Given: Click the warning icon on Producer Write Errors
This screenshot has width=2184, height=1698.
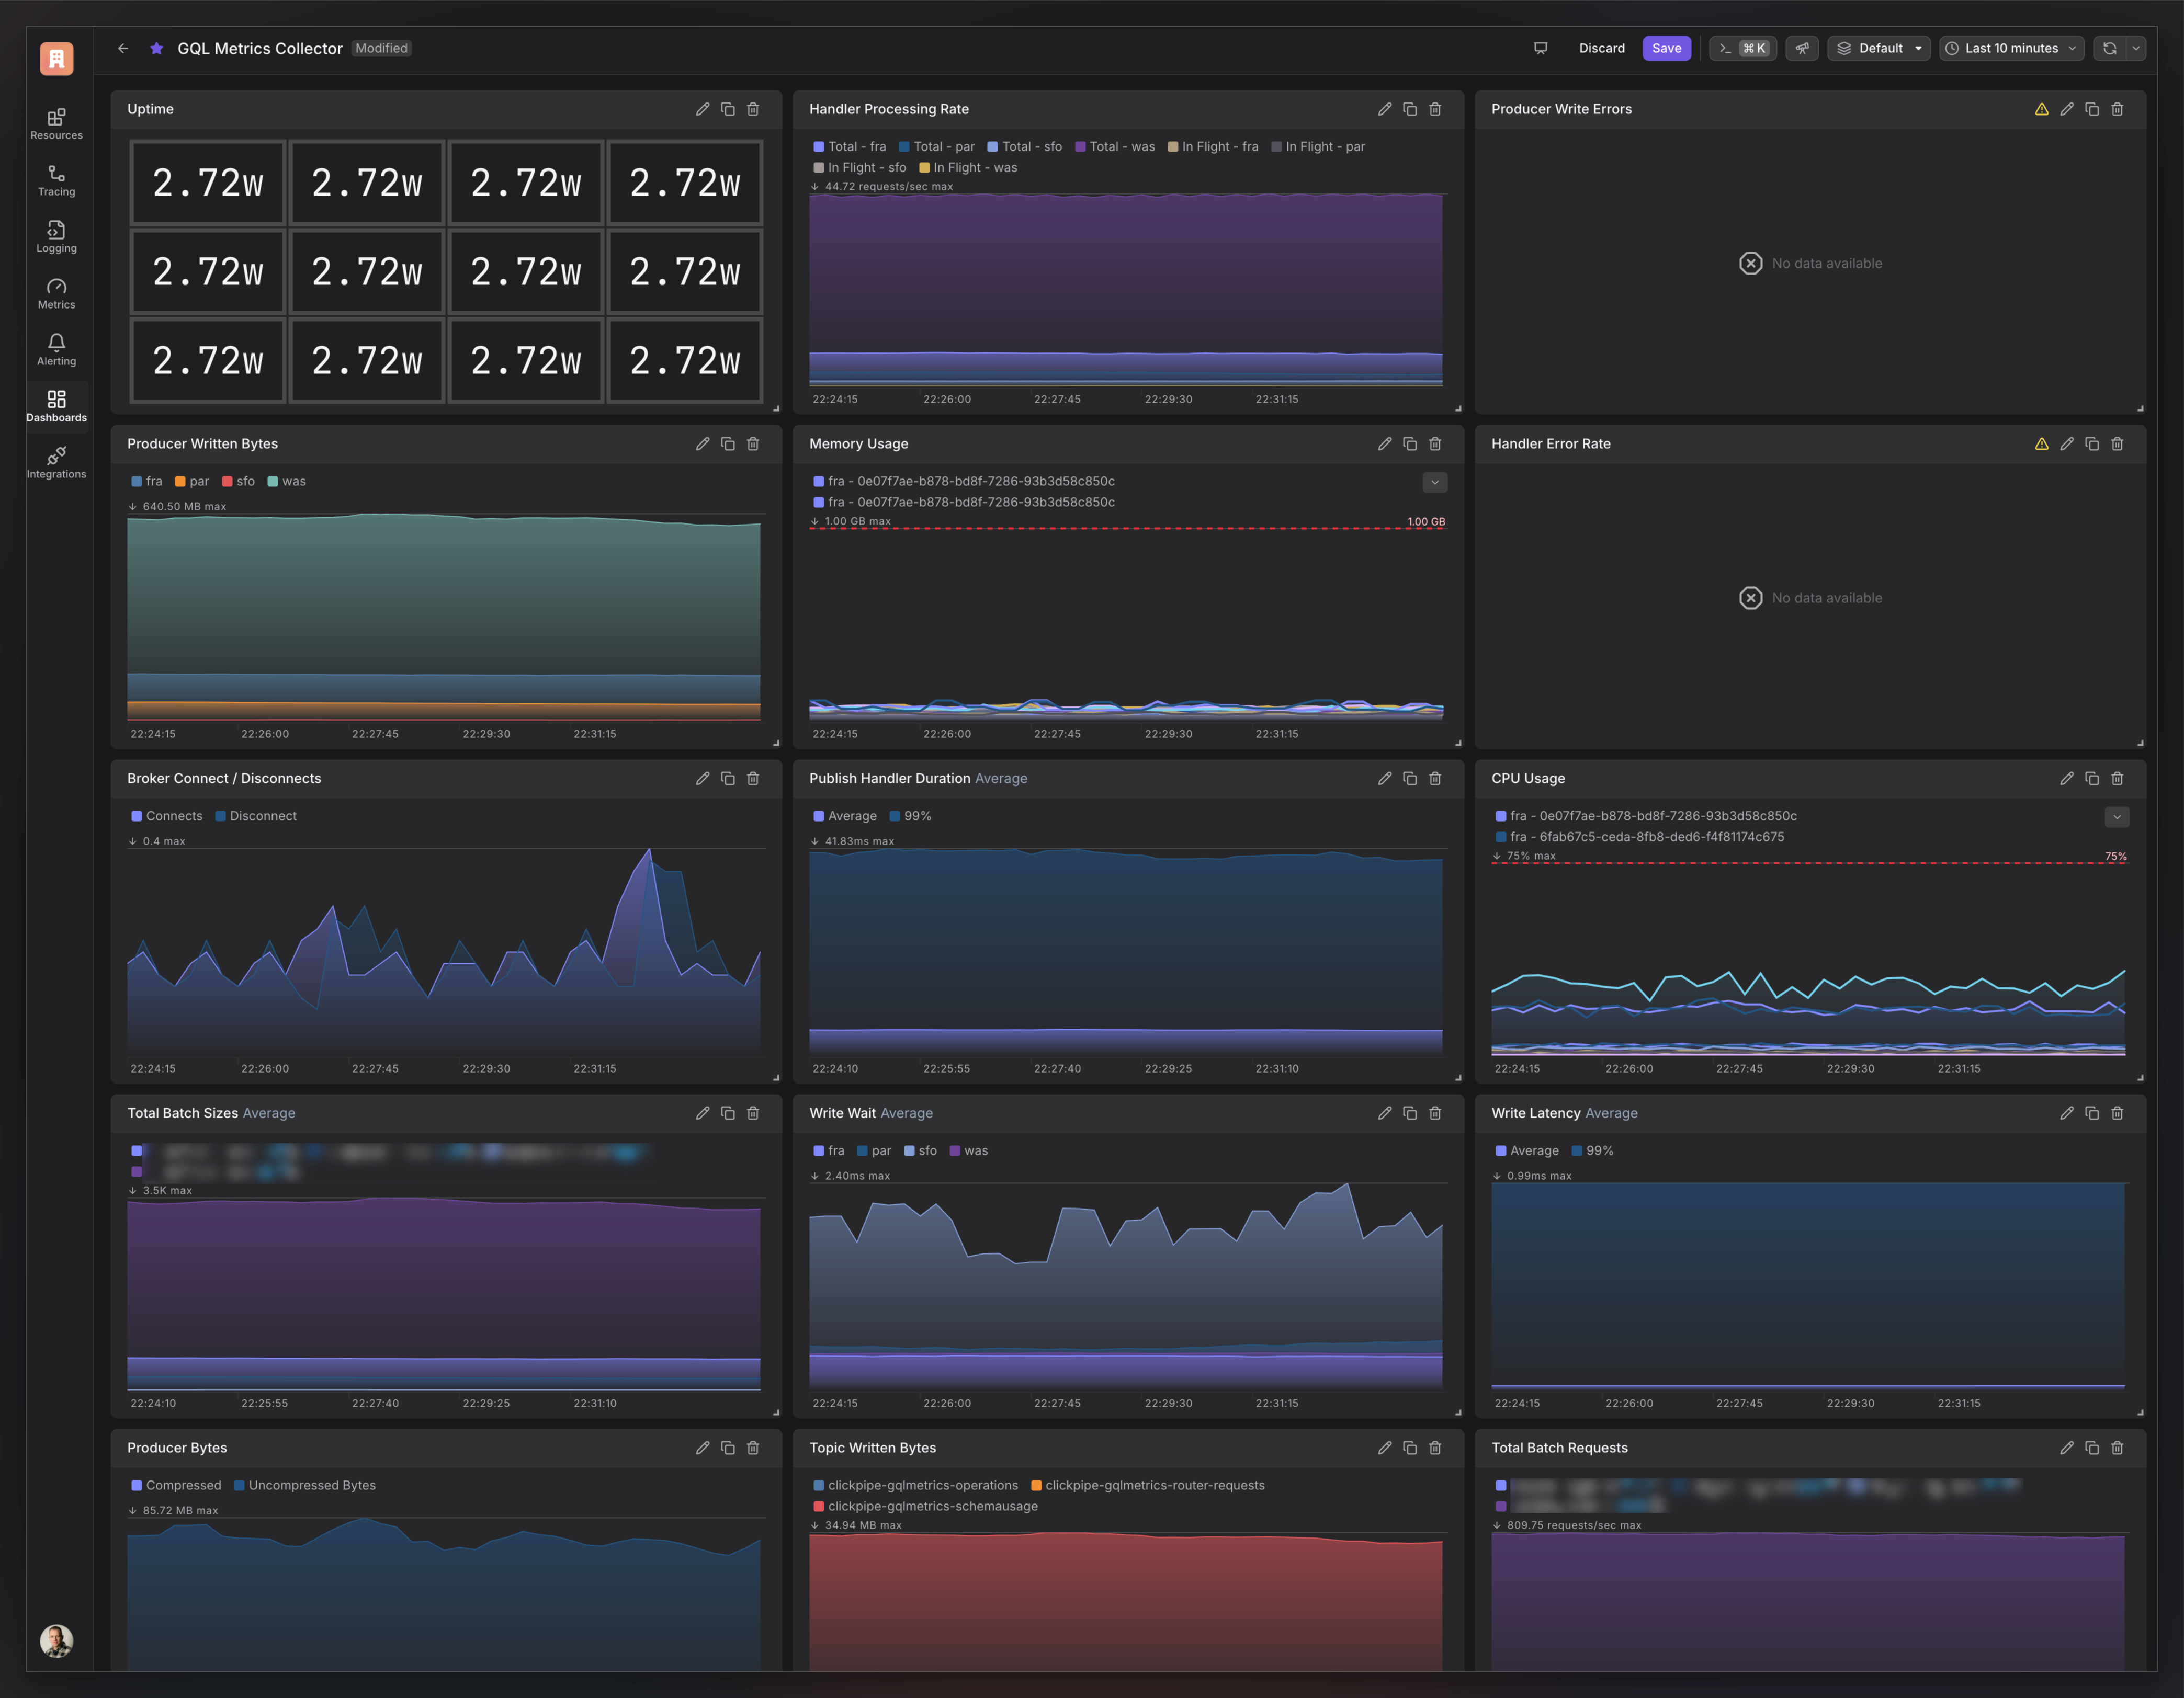Looking at the screenshot, I should (x=2042, y=109).
